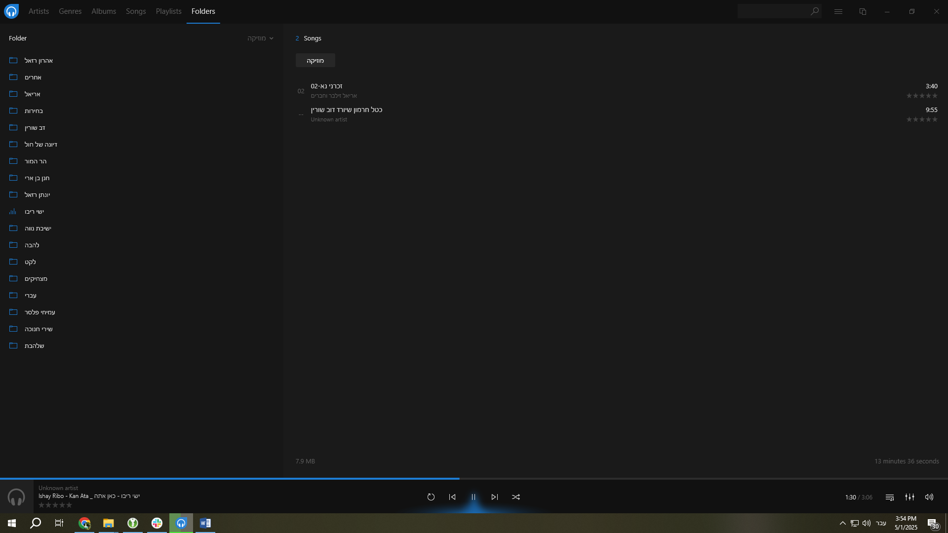Switch to the Playlists tab

[169, 11]
